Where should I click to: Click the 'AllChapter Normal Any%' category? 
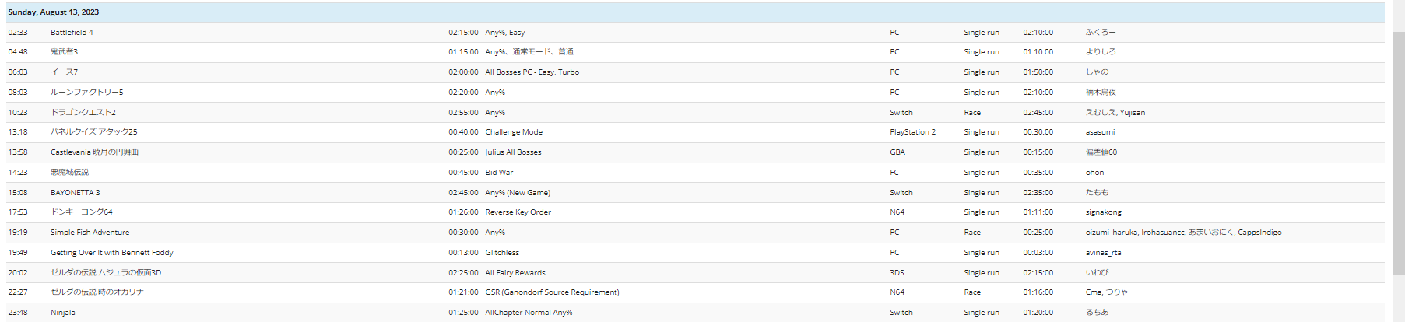point(529,313)
